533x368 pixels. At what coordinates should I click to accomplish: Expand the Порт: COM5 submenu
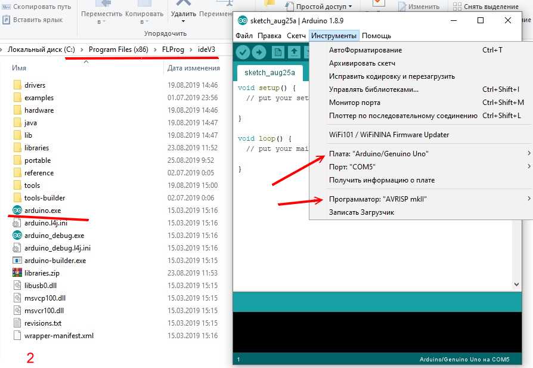click(422, 166)
